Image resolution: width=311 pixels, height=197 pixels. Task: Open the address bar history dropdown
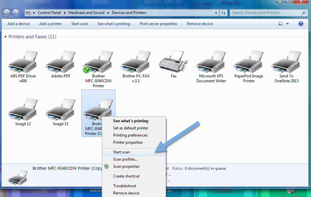click(216, 13)
